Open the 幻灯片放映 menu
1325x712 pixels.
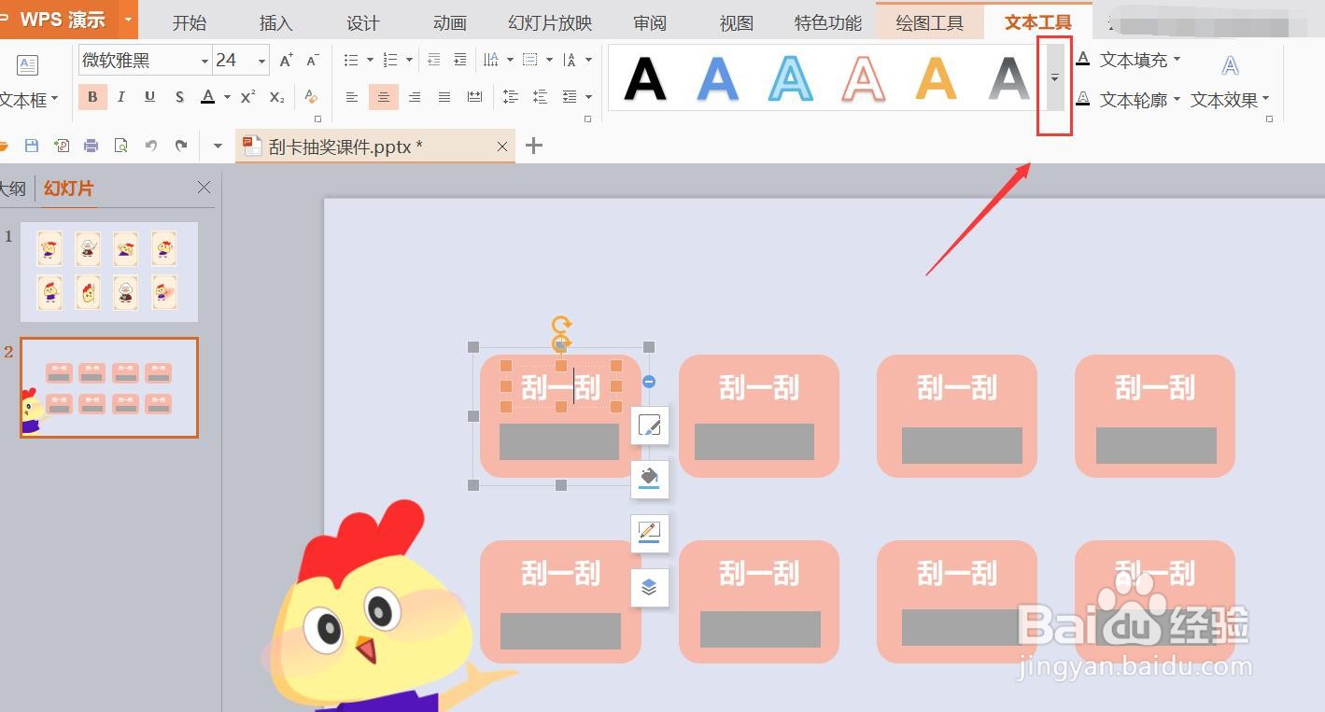pyautogui.click(x=548, y=22)
